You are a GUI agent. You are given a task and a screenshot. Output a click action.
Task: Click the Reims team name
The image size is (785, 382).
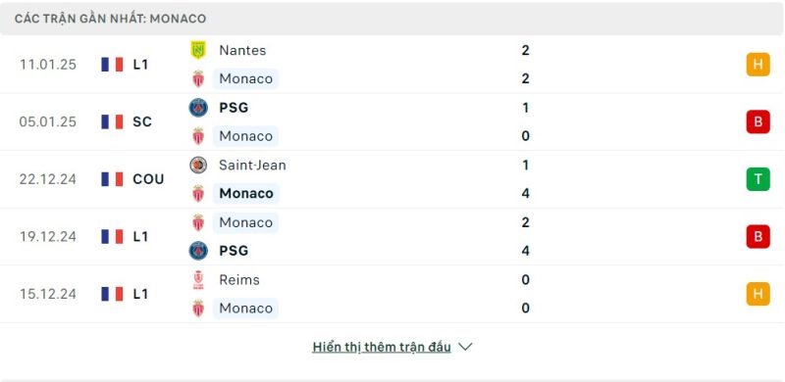pyautogui.click(x=239, y=279)
